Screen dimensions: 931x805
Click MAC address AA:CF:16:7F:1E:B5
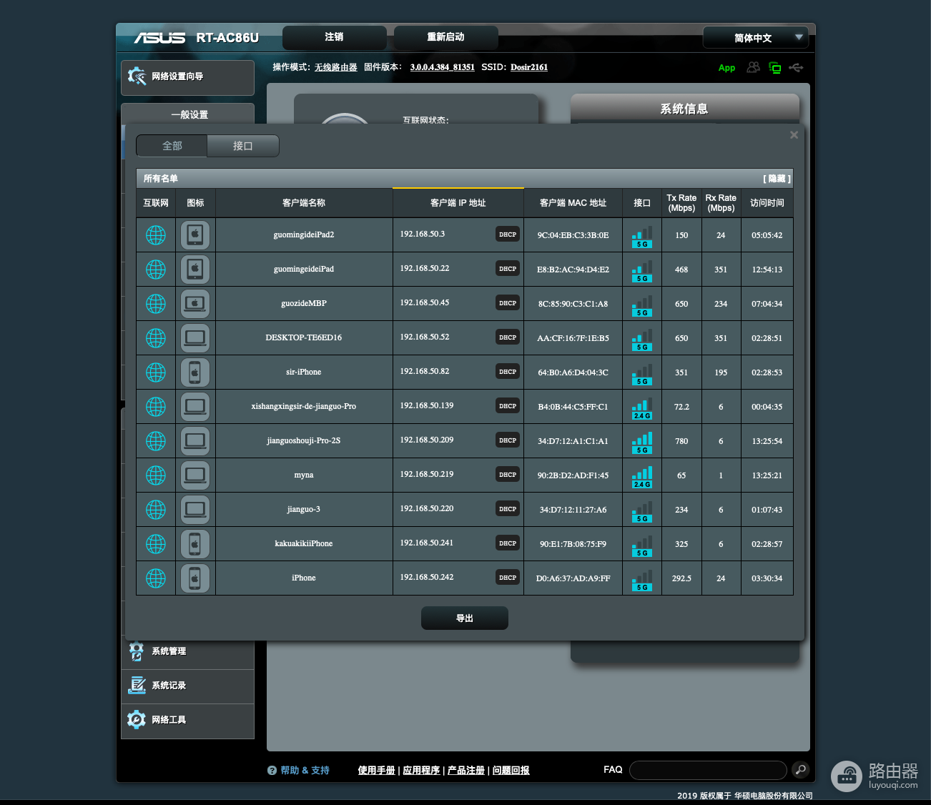tap(573, 339)
